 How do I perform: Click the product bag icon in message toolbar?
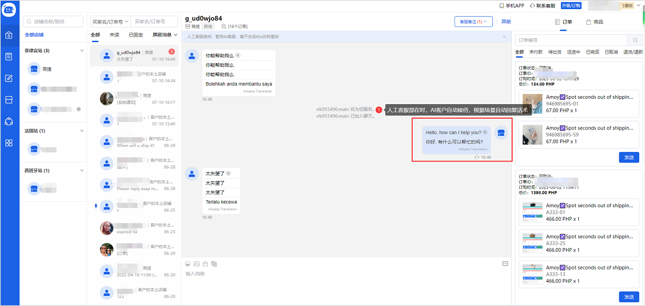coord(205,264)
